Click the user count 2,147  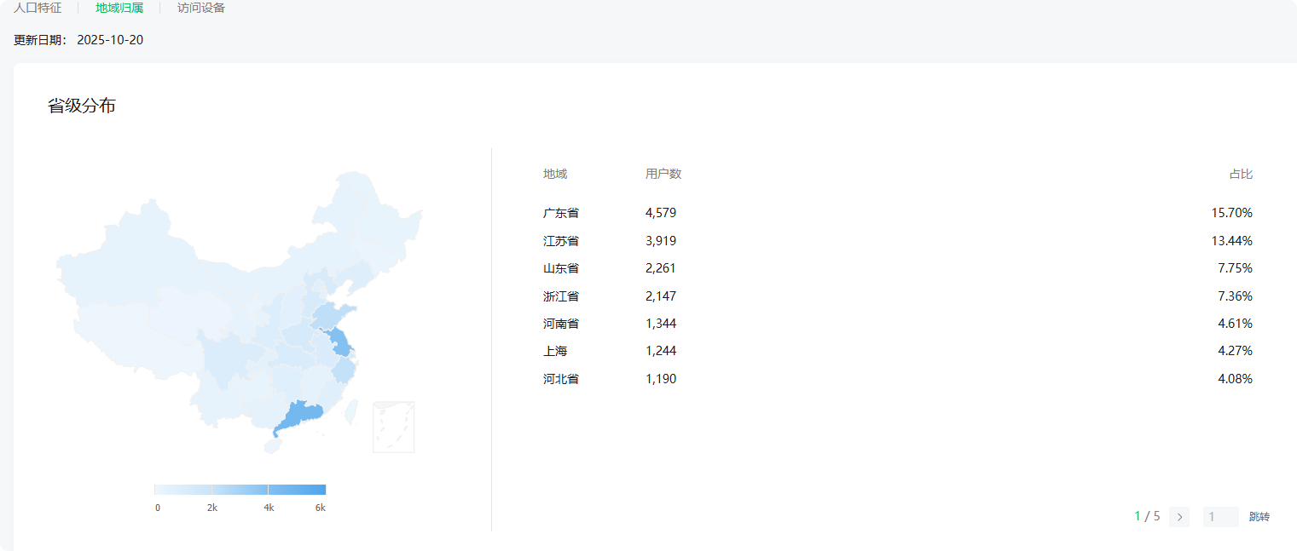661,296
